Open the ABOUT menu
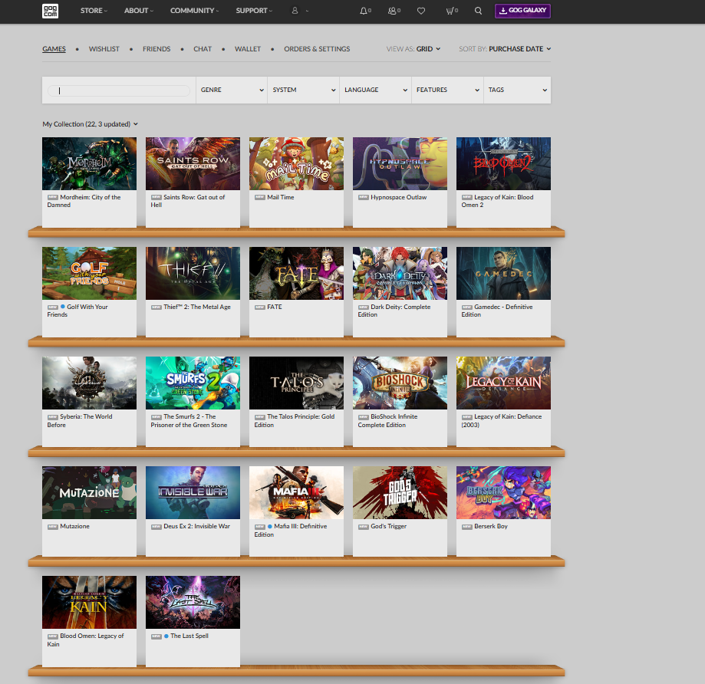Image resolution: width=705 pixels, height=684 pixels. point(139,10)
